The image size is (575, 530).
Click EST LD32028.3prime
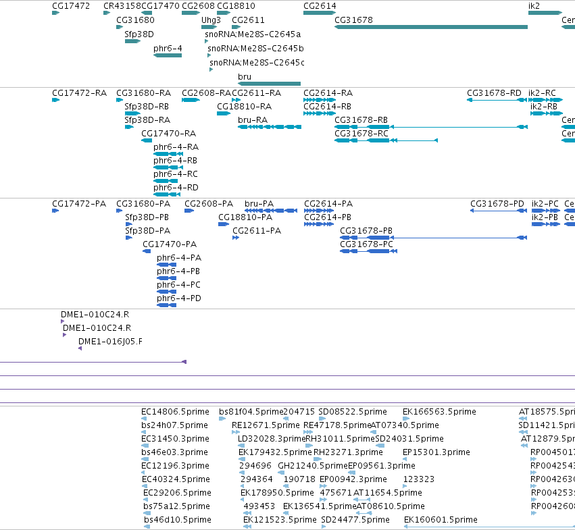[272, 439]
